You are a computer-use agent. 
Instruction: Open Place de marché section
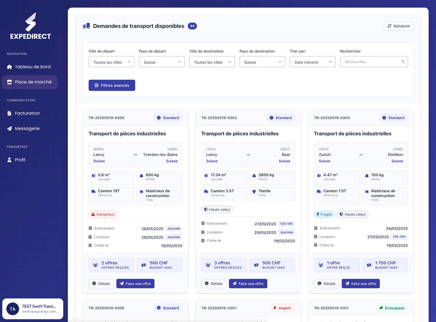click(30, 82)
